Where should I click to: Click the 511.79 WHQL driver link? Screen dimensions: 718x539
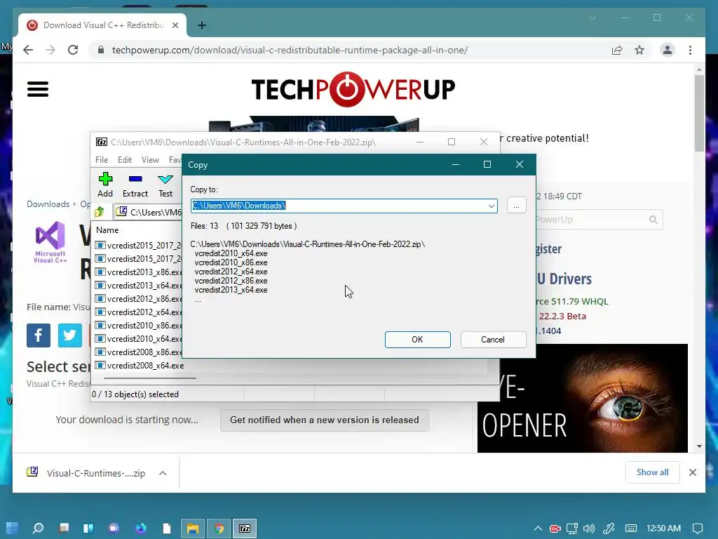[x=571, y=302]
